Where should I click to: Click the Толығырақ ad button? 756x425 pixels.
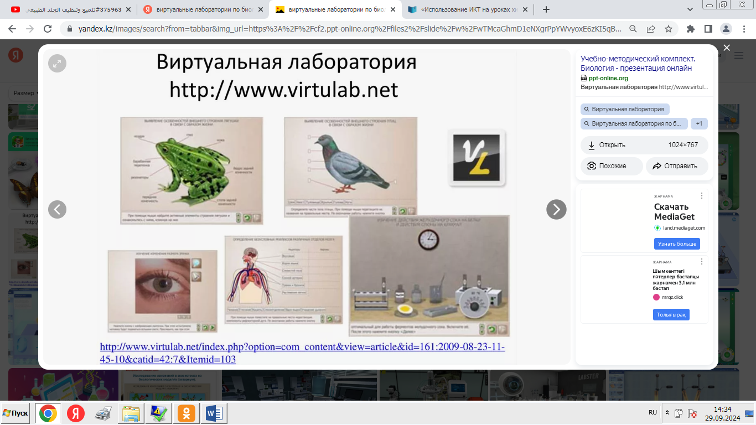click(671, 315)
